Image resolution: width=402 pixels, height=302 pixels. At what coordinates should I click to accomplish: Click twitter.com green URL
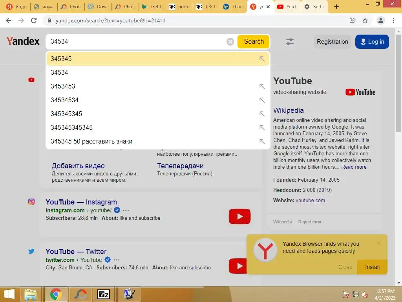coord(60,260)
